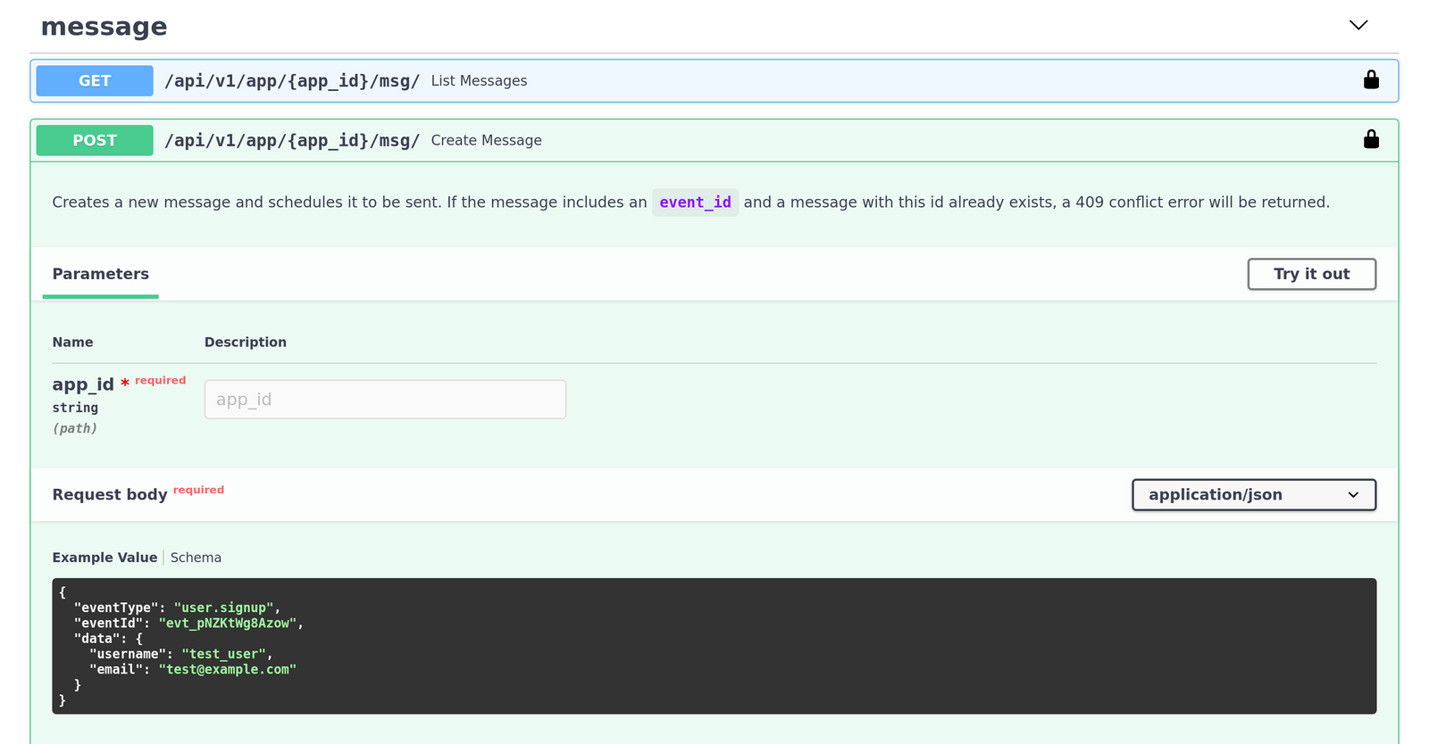
Task: Click the Request body section label
Action: click(x=110, y=495)
